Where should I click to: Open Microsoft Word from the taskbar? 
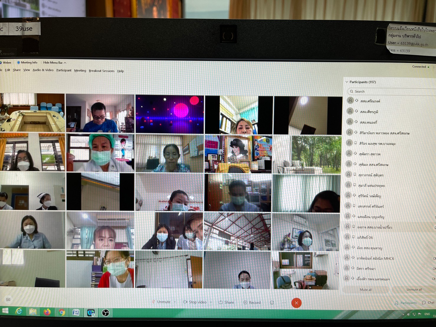click(76, 312)
